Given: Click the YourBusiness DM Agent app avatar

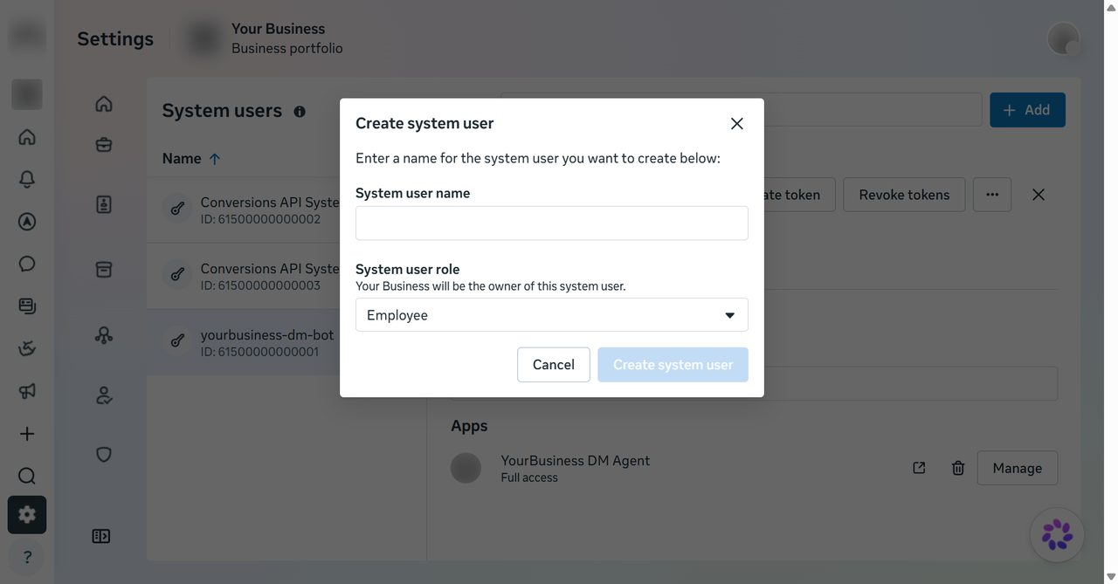Looking at the screenshot, I should pyautogui.click(x=466, y=468).
